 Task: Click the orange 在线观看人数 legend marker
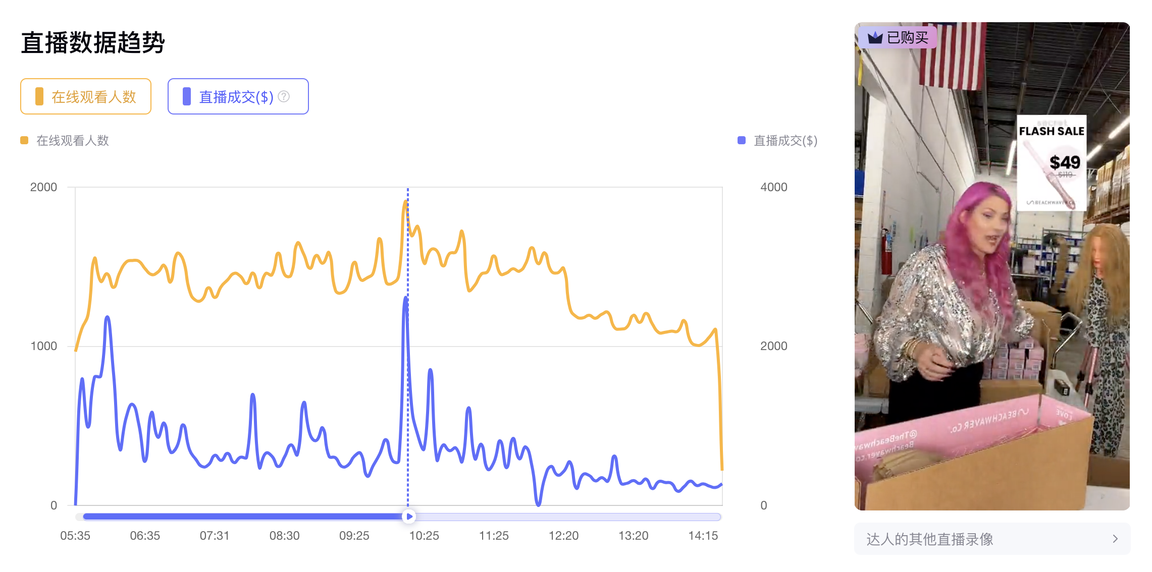tap(24, 140)
